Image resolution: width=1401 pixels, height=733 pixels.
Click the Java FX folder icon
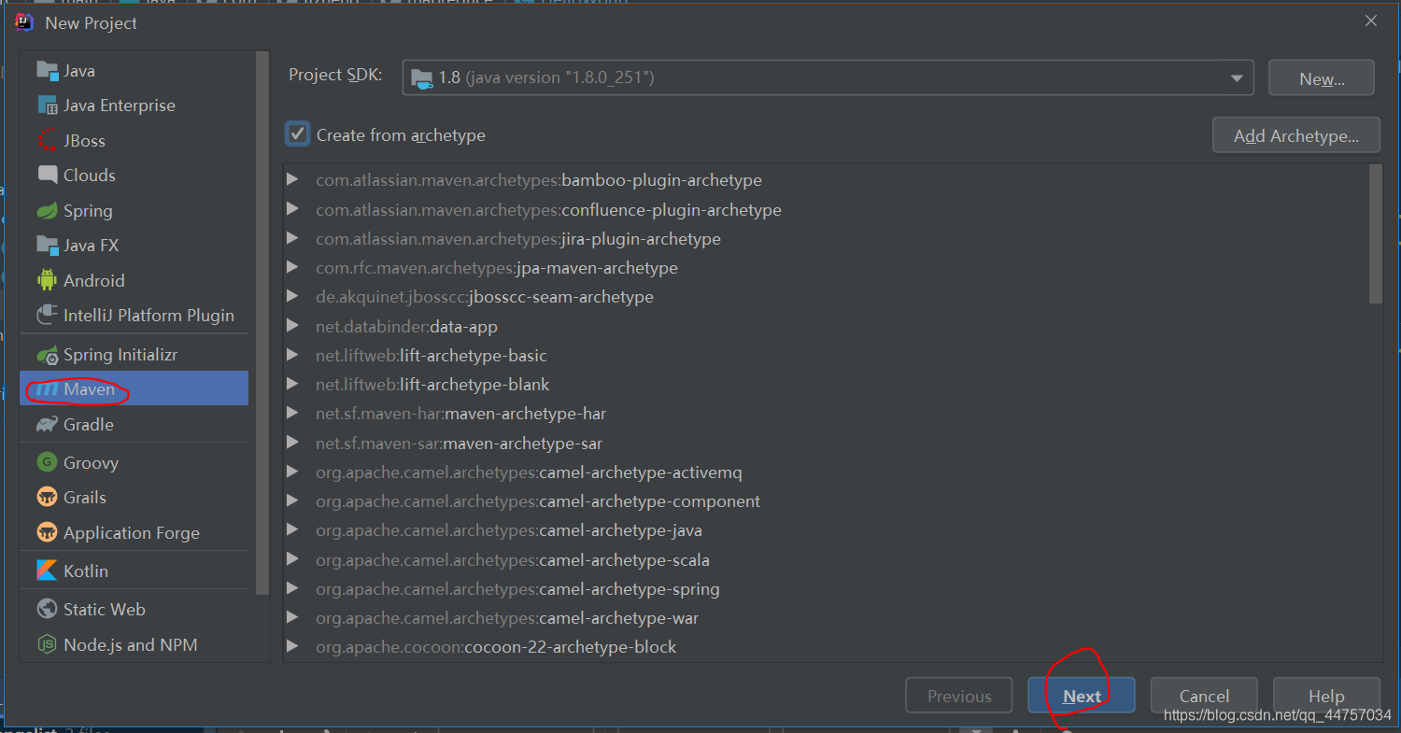pyautogui.click(x=47, y=245)
